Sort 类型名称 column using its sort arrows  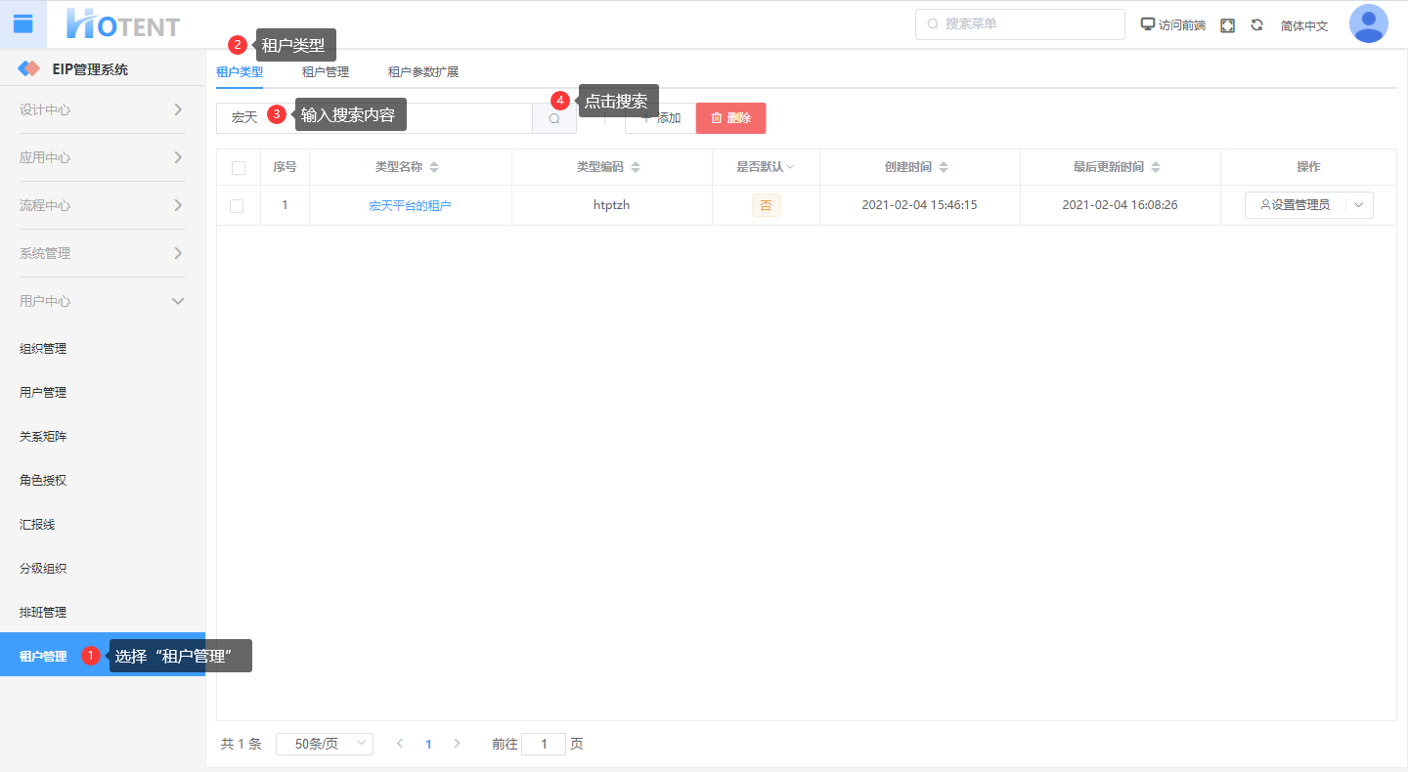coord(434,167)
